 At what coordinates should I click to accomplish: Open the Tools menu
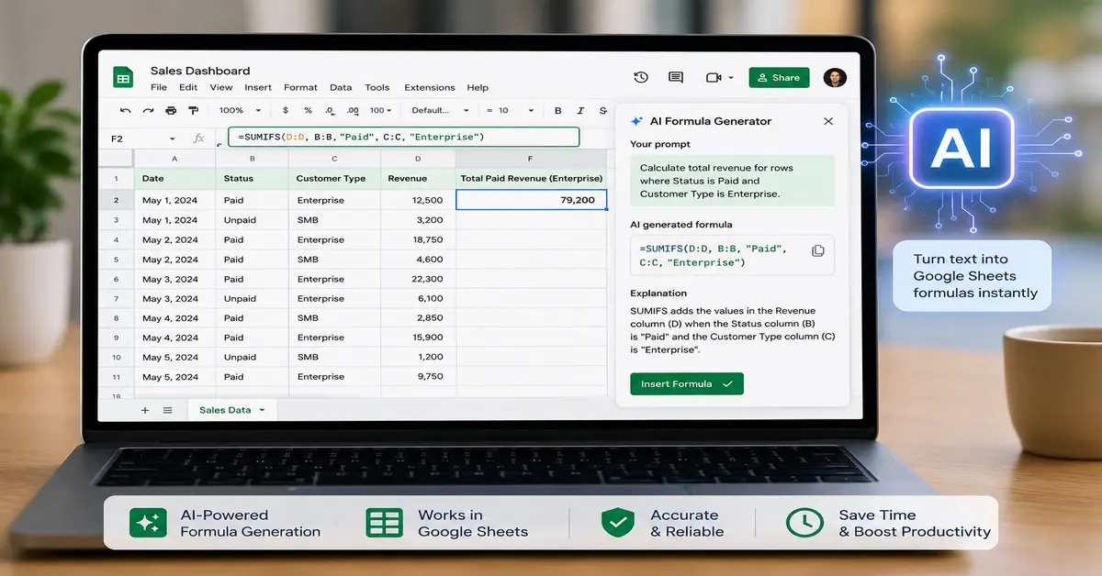[x=377, y=88]
